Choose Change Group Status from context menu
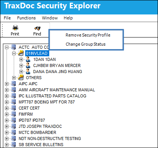The height and width of the screenshot is (148, 158). (85, 44)
